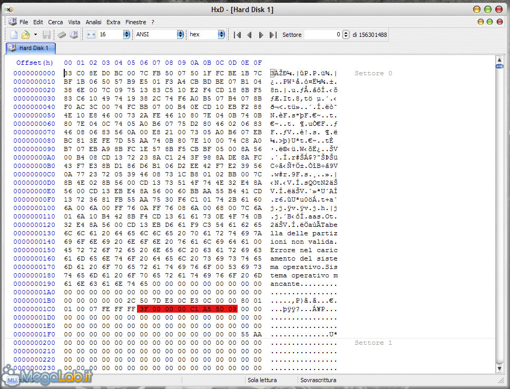Close the inner Hard Disk 1 document
The width and height of the screenshot is (510, 389).
499,22
